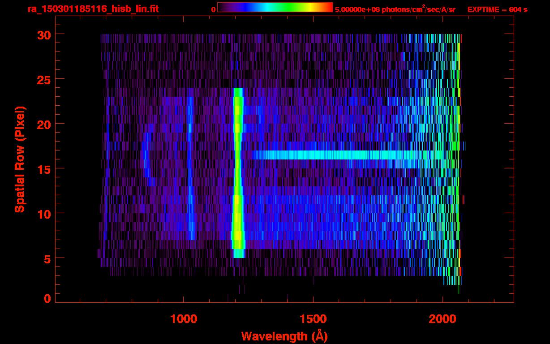Click the 1000 wavelength tick label
This screenshot has height=344, width=550.
pos(184,318)
